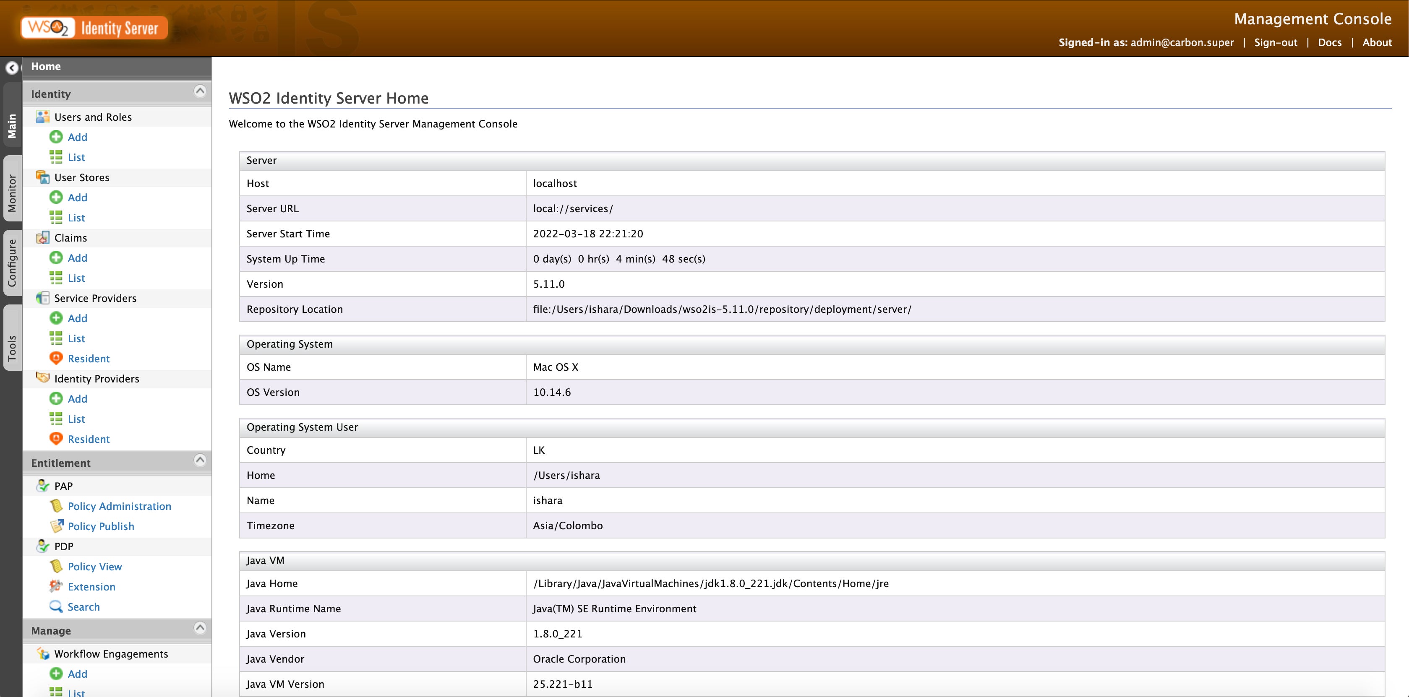Open Resident under Service Providers
Viewport: 1409px width, 697px height.
[x=89, y=358]
